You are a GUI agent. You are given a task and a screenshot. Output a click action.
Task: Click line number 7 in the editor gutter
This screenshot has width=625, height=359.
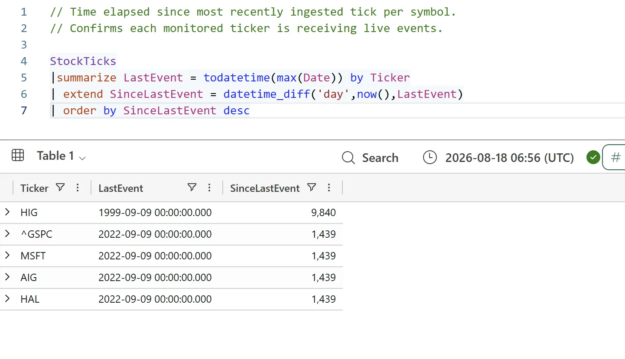coord(24,110)
